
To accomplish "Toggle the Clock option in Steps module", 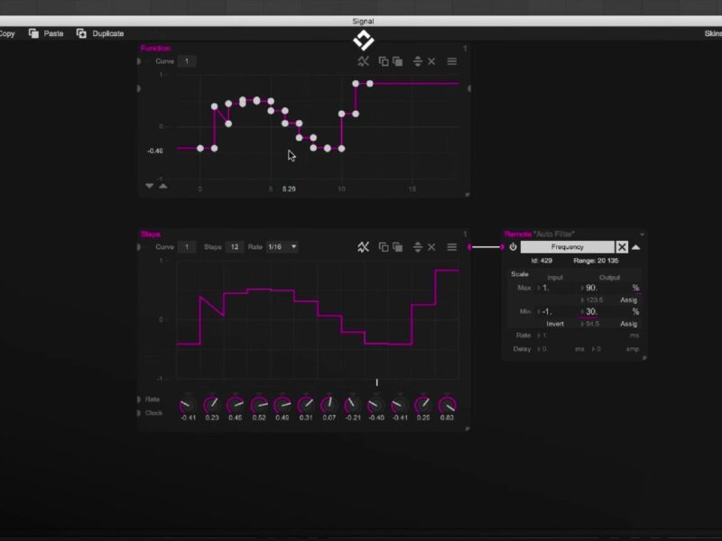I will click(153, 413).
